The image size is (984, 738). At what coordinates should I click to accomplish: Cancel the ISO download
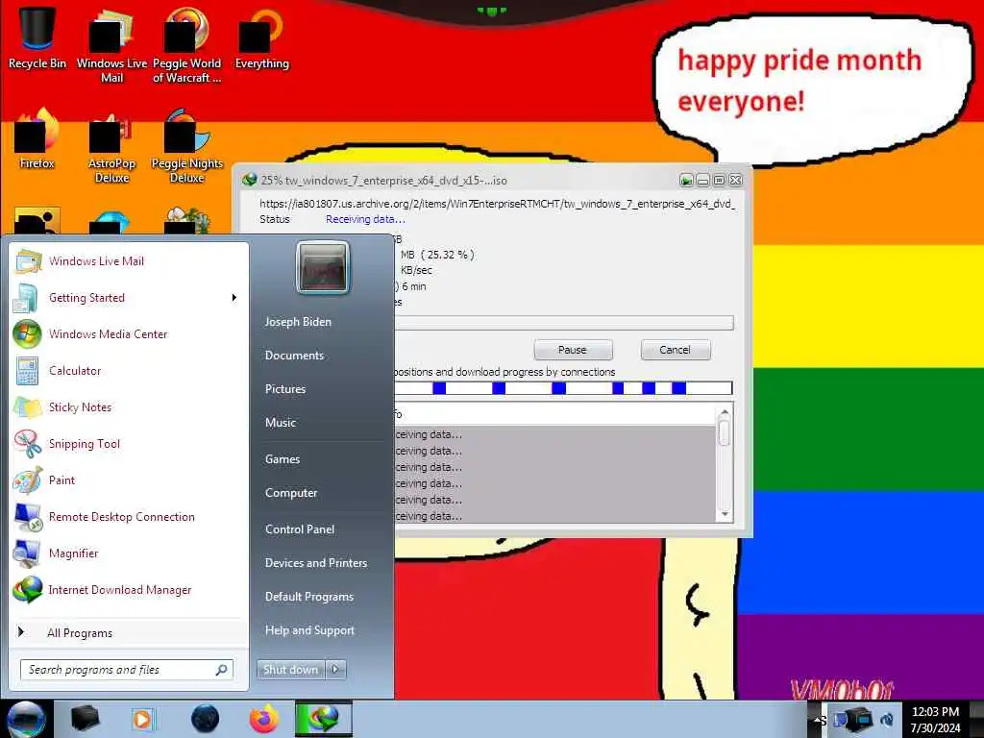coord(676,350)
